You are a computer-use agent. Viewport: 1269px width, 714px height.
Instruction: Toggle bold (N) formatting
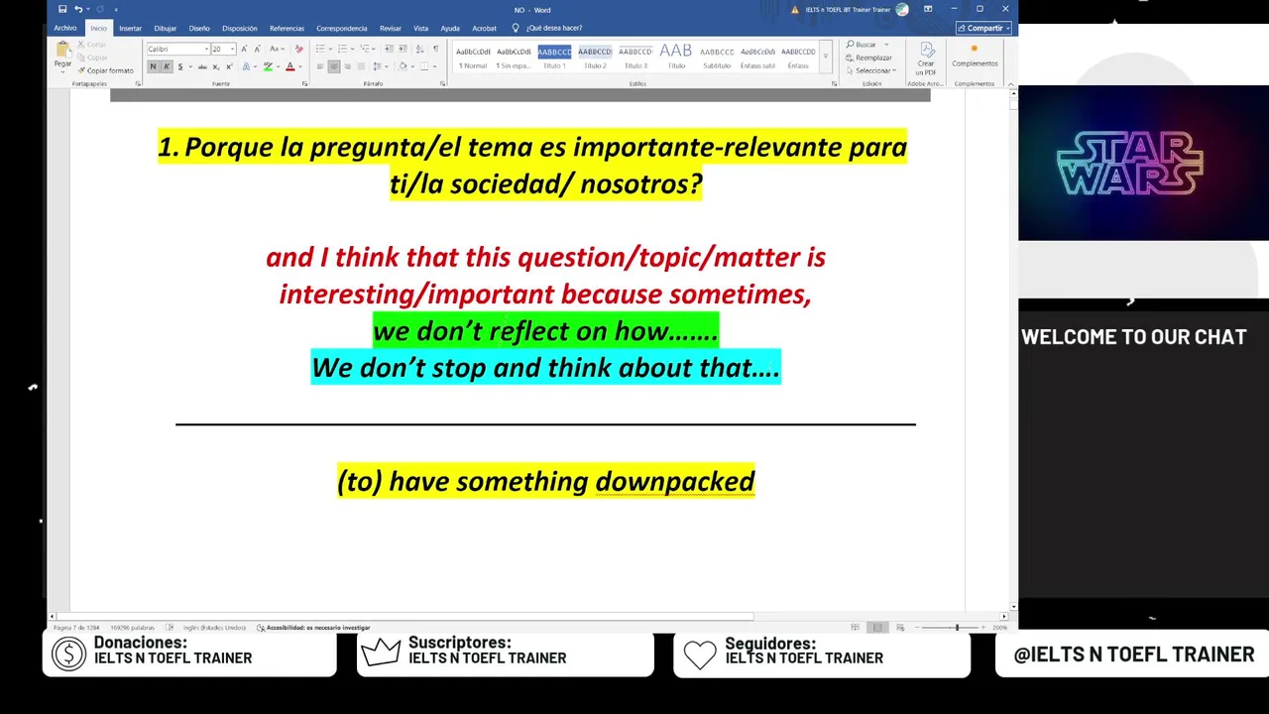(x=153, y=66)
